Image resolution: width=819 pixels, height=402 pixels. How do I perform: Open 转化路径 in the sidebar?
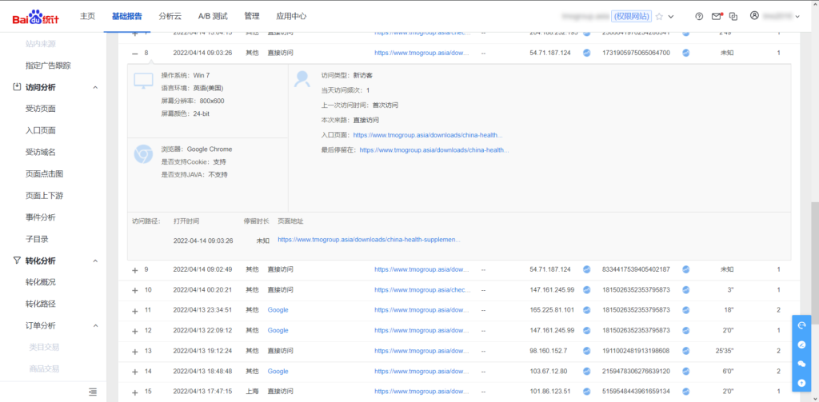[x=41, y=304]
